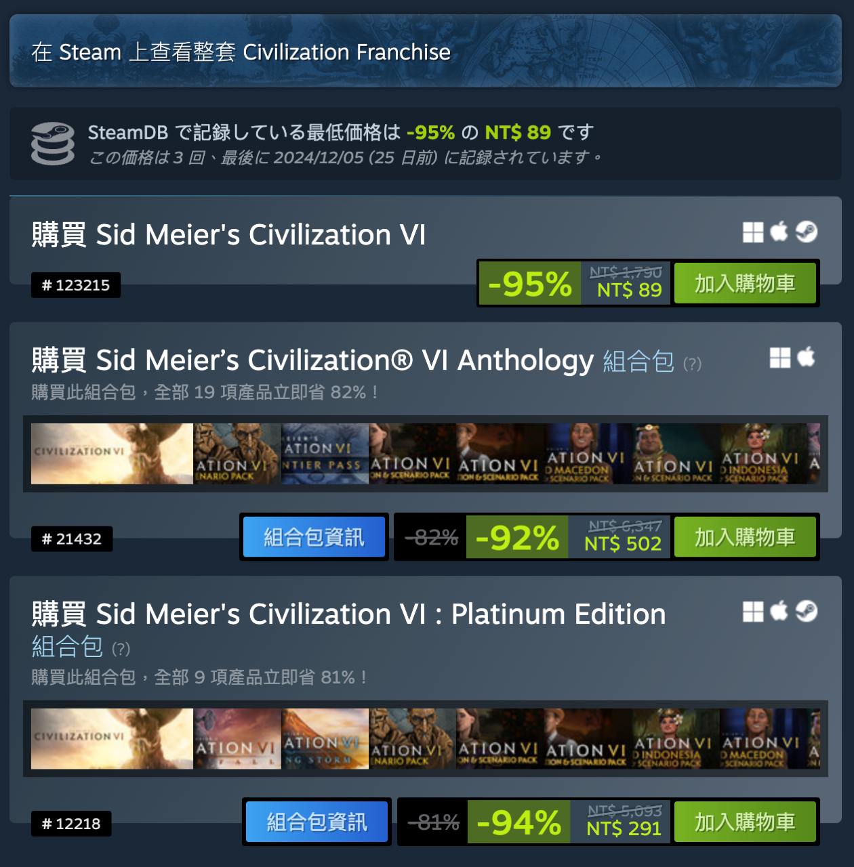
Task: Click the (?) help next to Anthology 組合包
Action: point(692,364)
